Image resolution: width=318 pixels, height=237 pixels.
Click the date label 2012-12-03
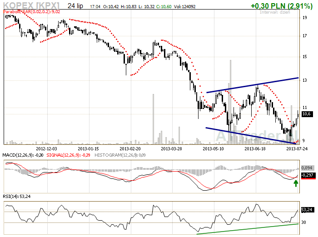[x=46, y=148]
